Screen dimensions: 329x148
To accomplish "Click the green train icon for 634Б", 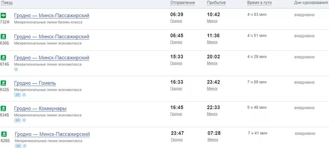I will [x=3, y=108].
